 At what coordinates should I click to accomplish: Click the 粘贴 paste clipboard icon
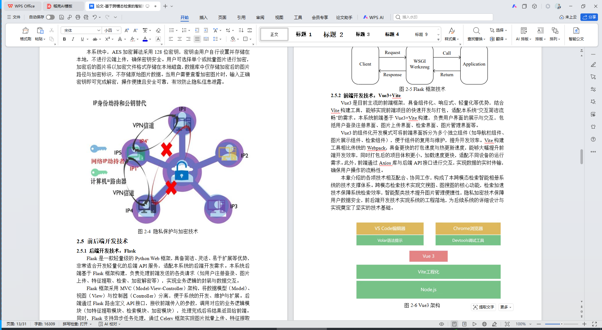[40, 31]
